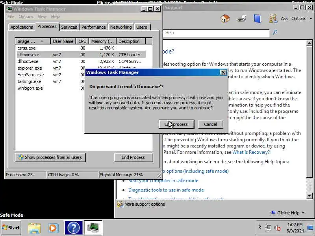Screen dimensions: 315x236
Task: Open Windows Explorer from the taskbar
Action: click(x=34, y=228)
